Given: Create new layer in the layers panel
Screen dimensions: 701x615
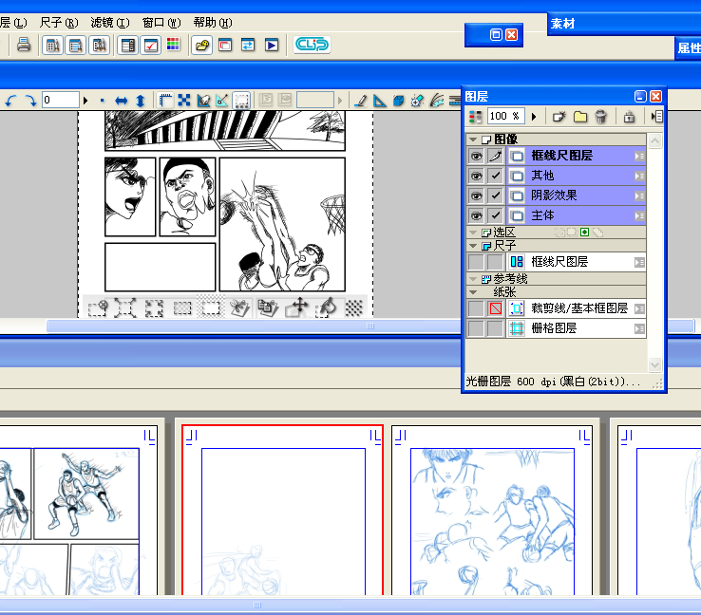Looking at the screenshot, I should point(559,117).
